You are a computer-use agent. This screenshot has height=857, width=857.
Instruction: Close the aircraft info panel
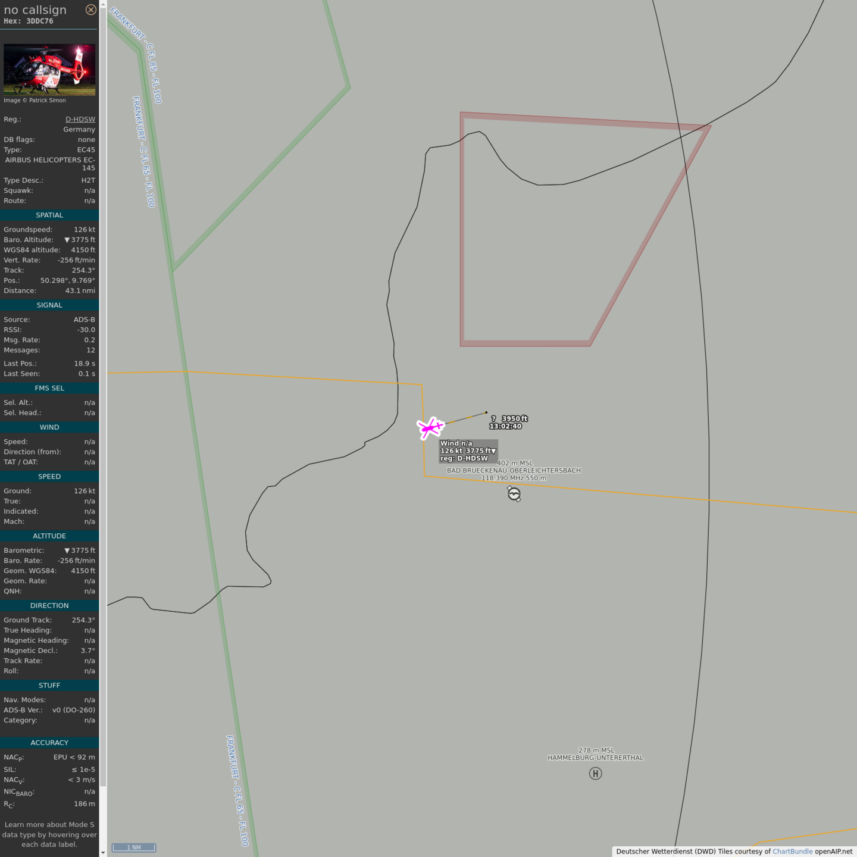pyautogui.click(x=91, y=10)
